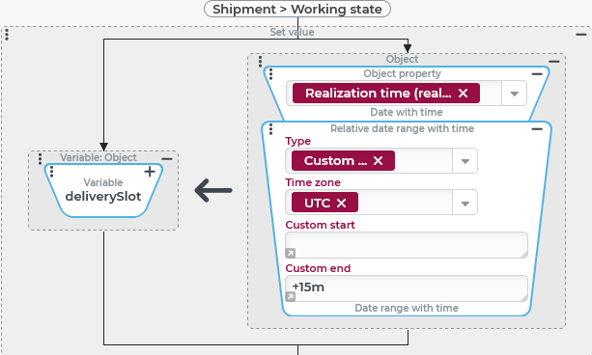Open expression editor icon in Custom start

291,253
